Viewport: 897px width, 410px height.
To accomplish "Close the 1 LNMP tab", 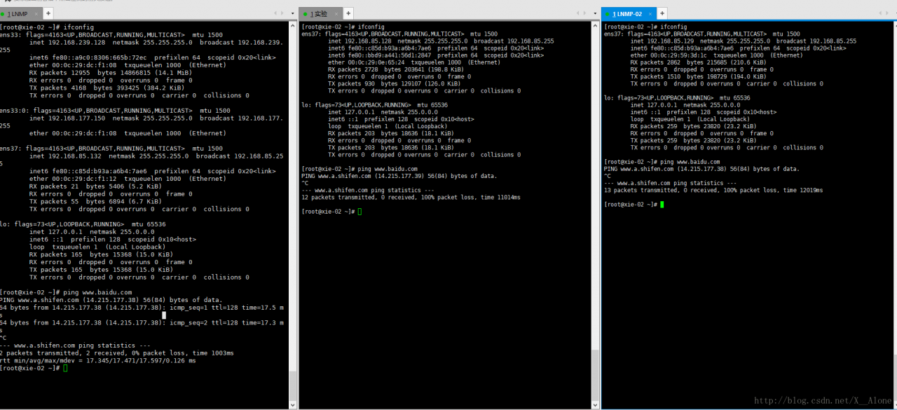I will [x=36, y=13].
